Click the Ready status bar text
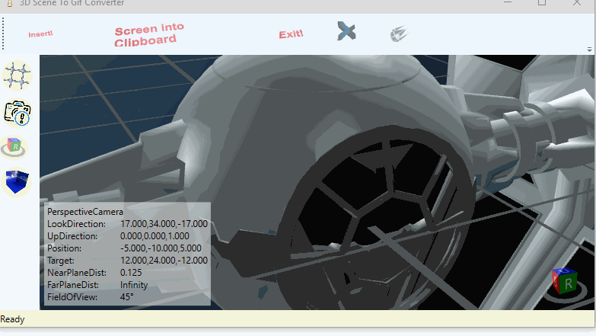The height and width of the screenshot is (336, 596). (12, 319)
